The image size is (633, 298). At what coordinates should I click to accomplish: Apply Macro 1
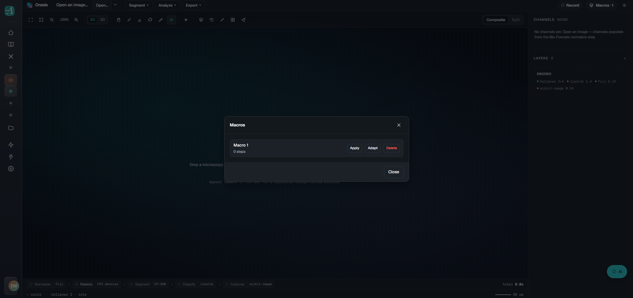355,148
